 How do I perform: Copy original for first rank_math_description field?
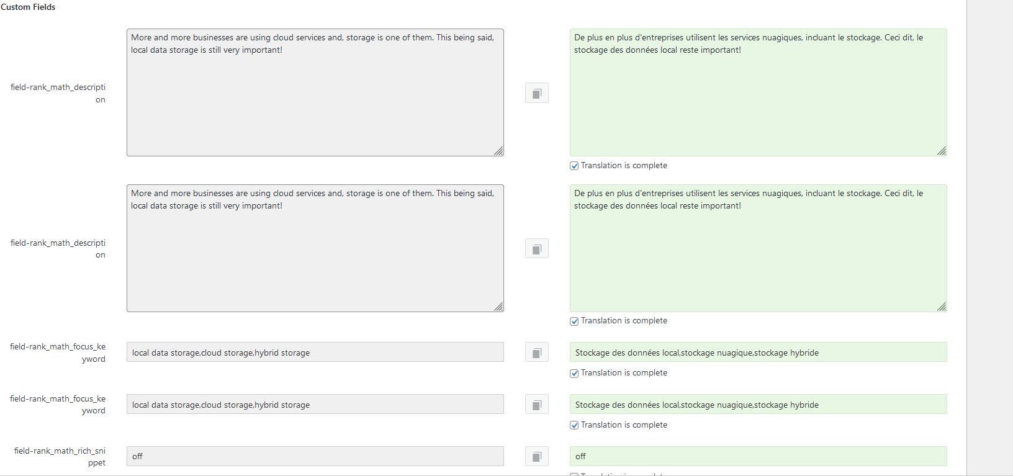(x=536, y=93)
